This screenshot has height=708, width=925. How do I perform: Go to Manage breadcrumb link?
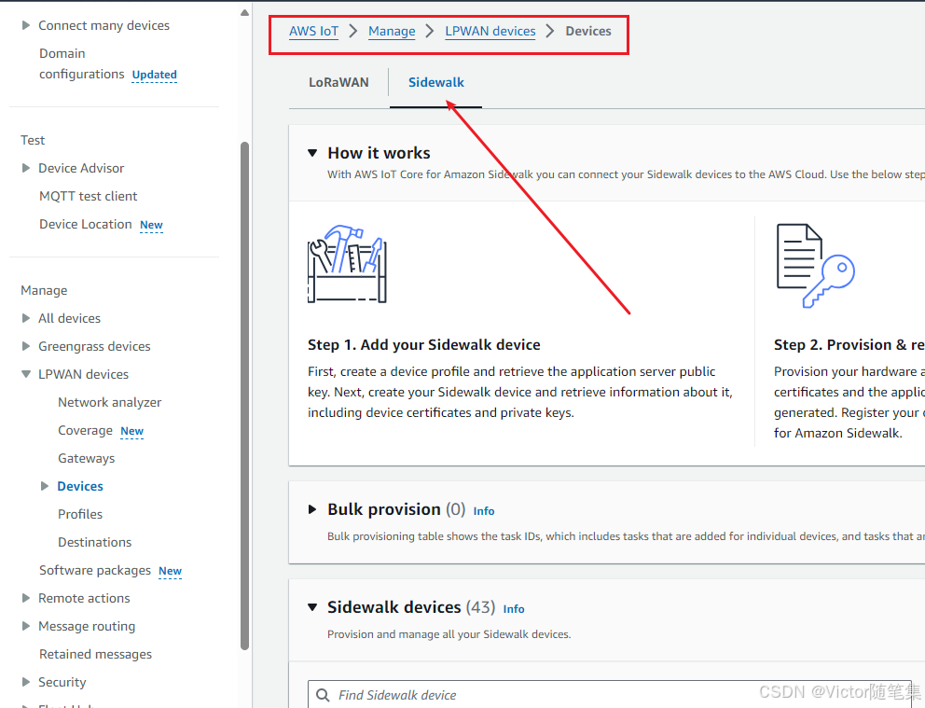[392, 32]
